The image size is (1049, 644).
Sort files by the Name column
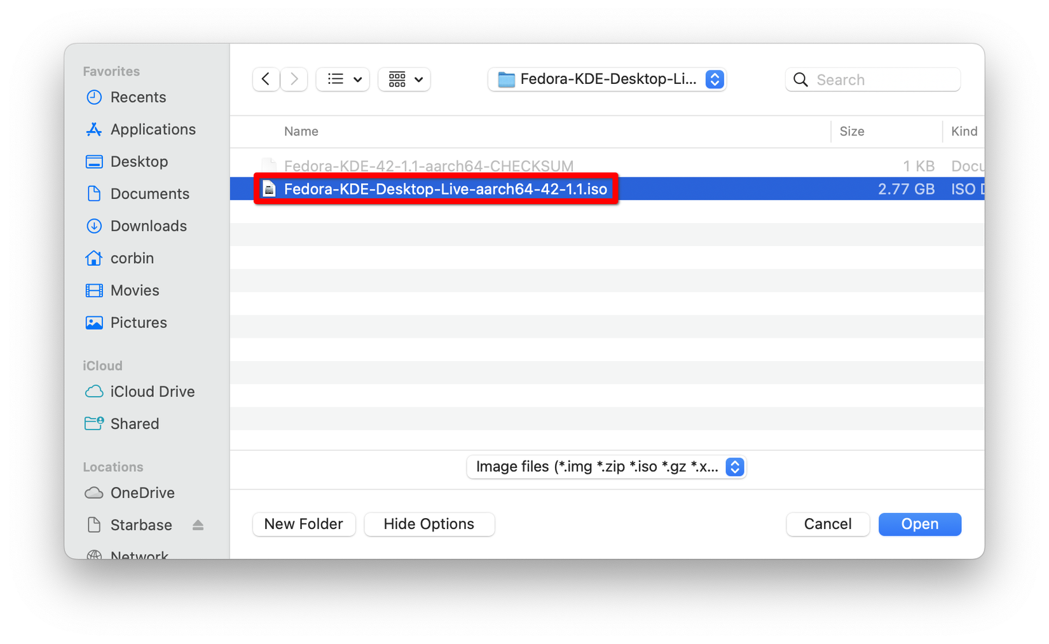(x=301, y=132)
